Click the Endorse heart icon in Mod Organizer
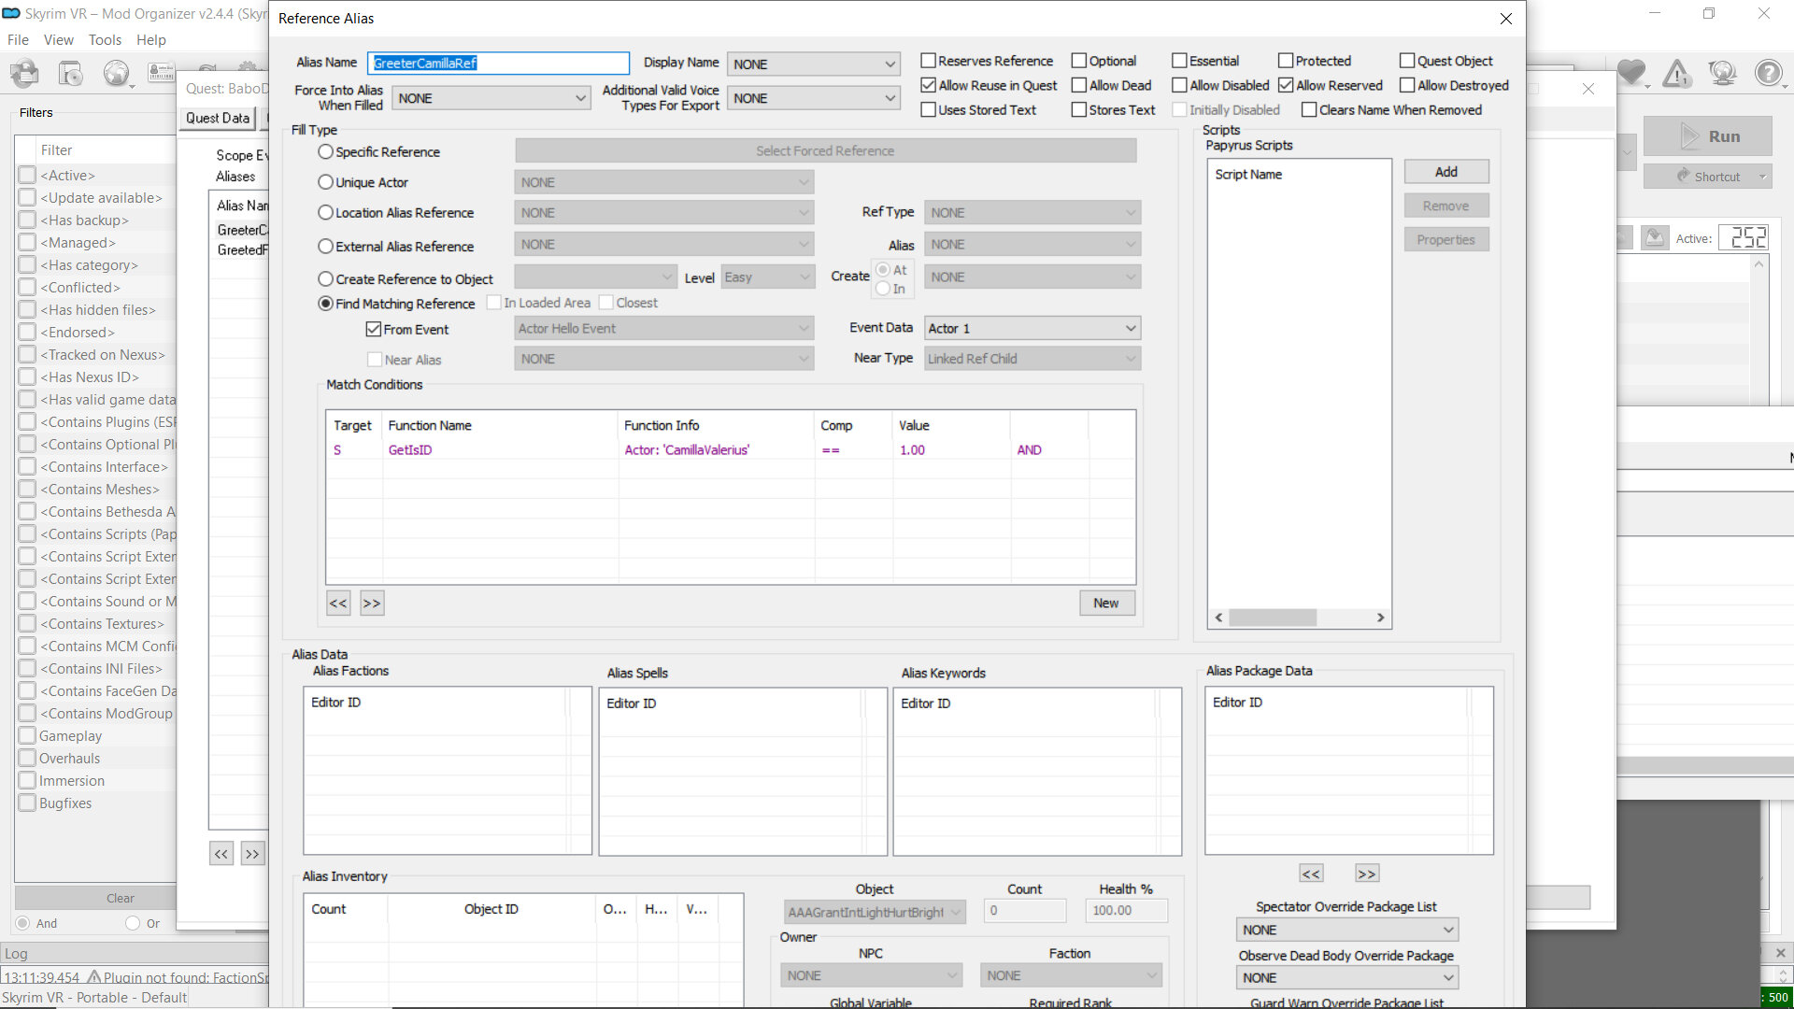 tap(1631, 73)
